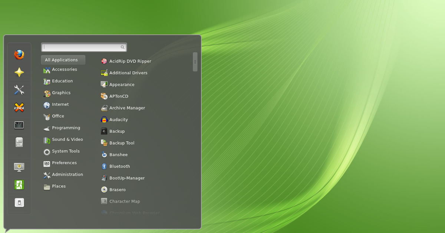Click the shutdown icon at sidebar bottom
The height and width of the screenshot is (233, 445).
click(x=19, y=202)
